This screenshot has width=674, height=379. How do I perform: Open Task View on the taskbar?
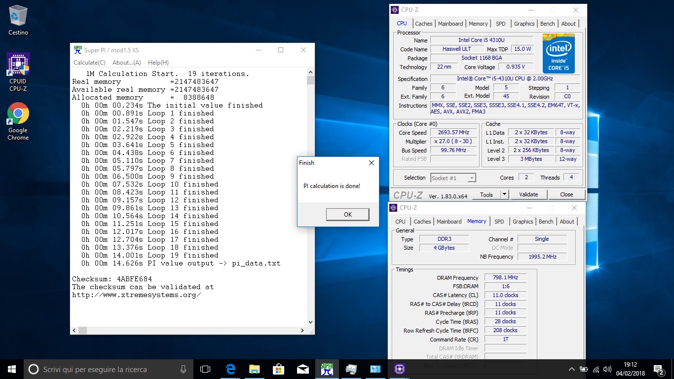tap(205, 369)
